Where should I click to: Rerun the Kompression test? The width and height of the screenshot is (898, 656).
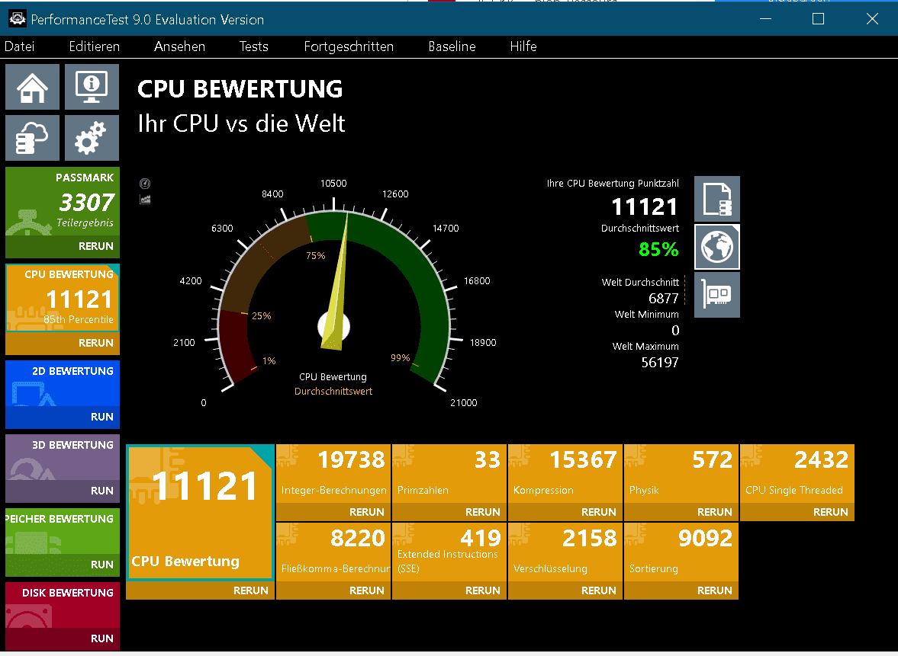pos(565,512)
